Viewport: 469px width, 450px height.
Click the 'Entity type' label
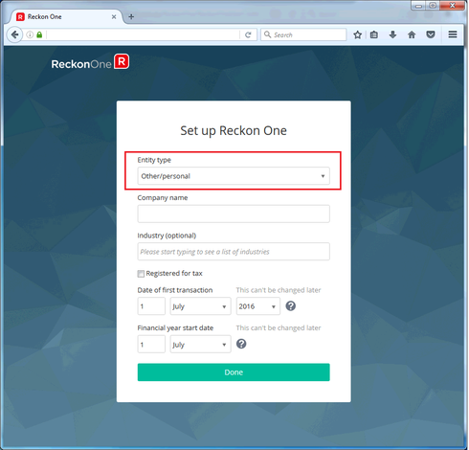click(x=154, y=160)
